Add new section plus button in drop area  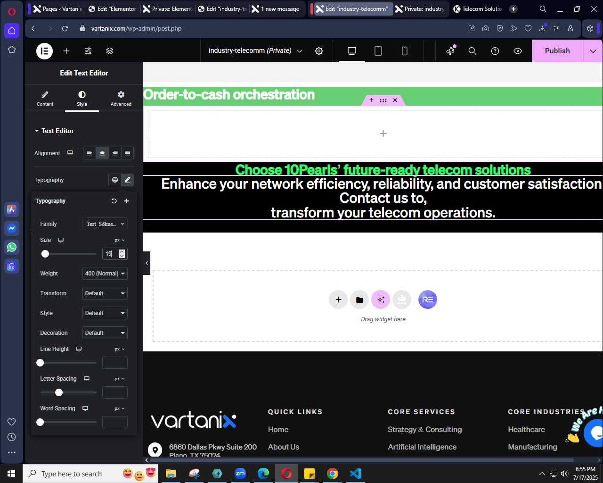pos(338,300)
